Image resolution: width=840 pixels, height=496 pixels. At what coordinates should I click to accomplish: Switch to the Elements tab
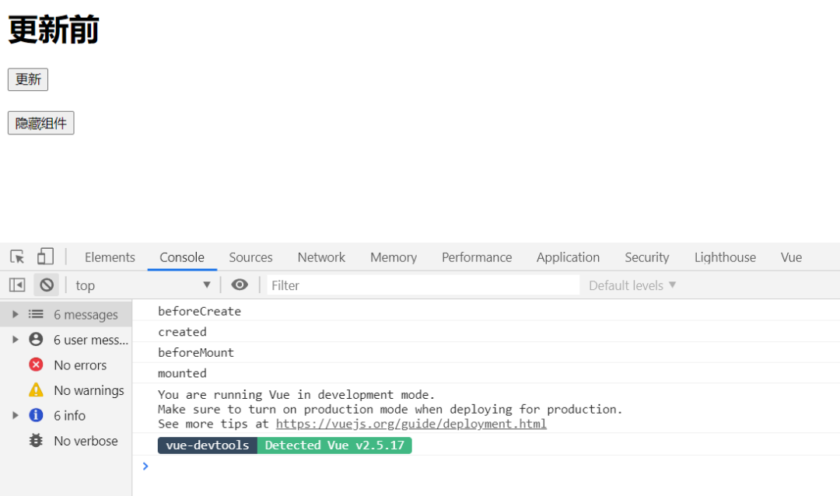pos(110,257)
